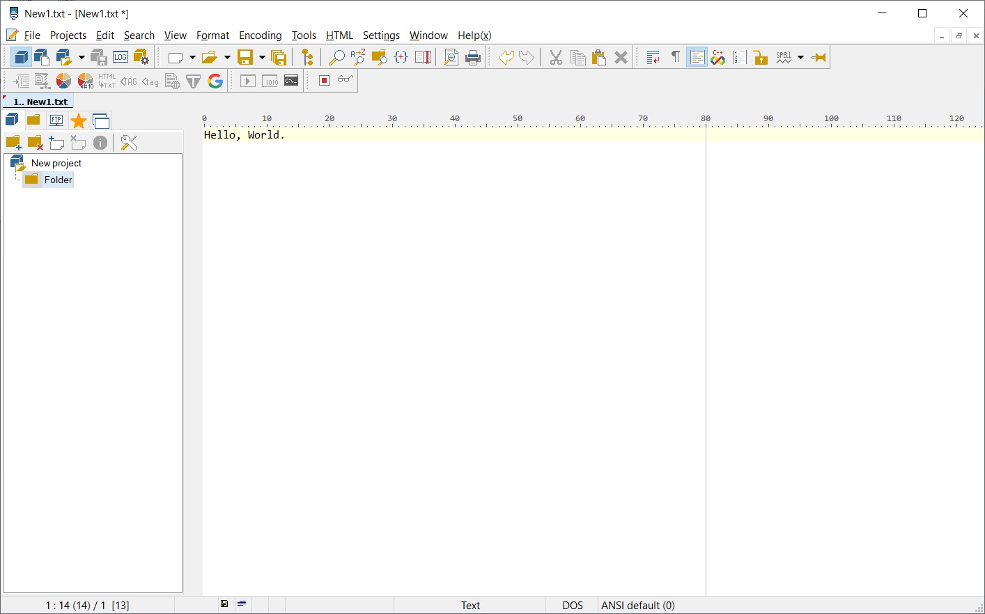Click the syntax highlighting colors icon

click(718, 57)
